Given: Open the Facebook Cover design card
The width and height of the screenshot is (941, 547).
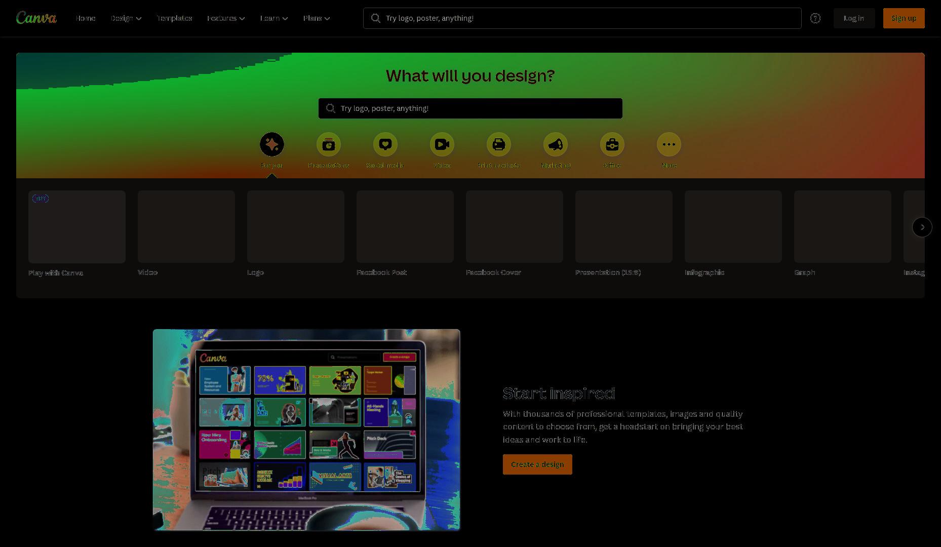Looking at the screenshot, I should [x=515, y=226].
